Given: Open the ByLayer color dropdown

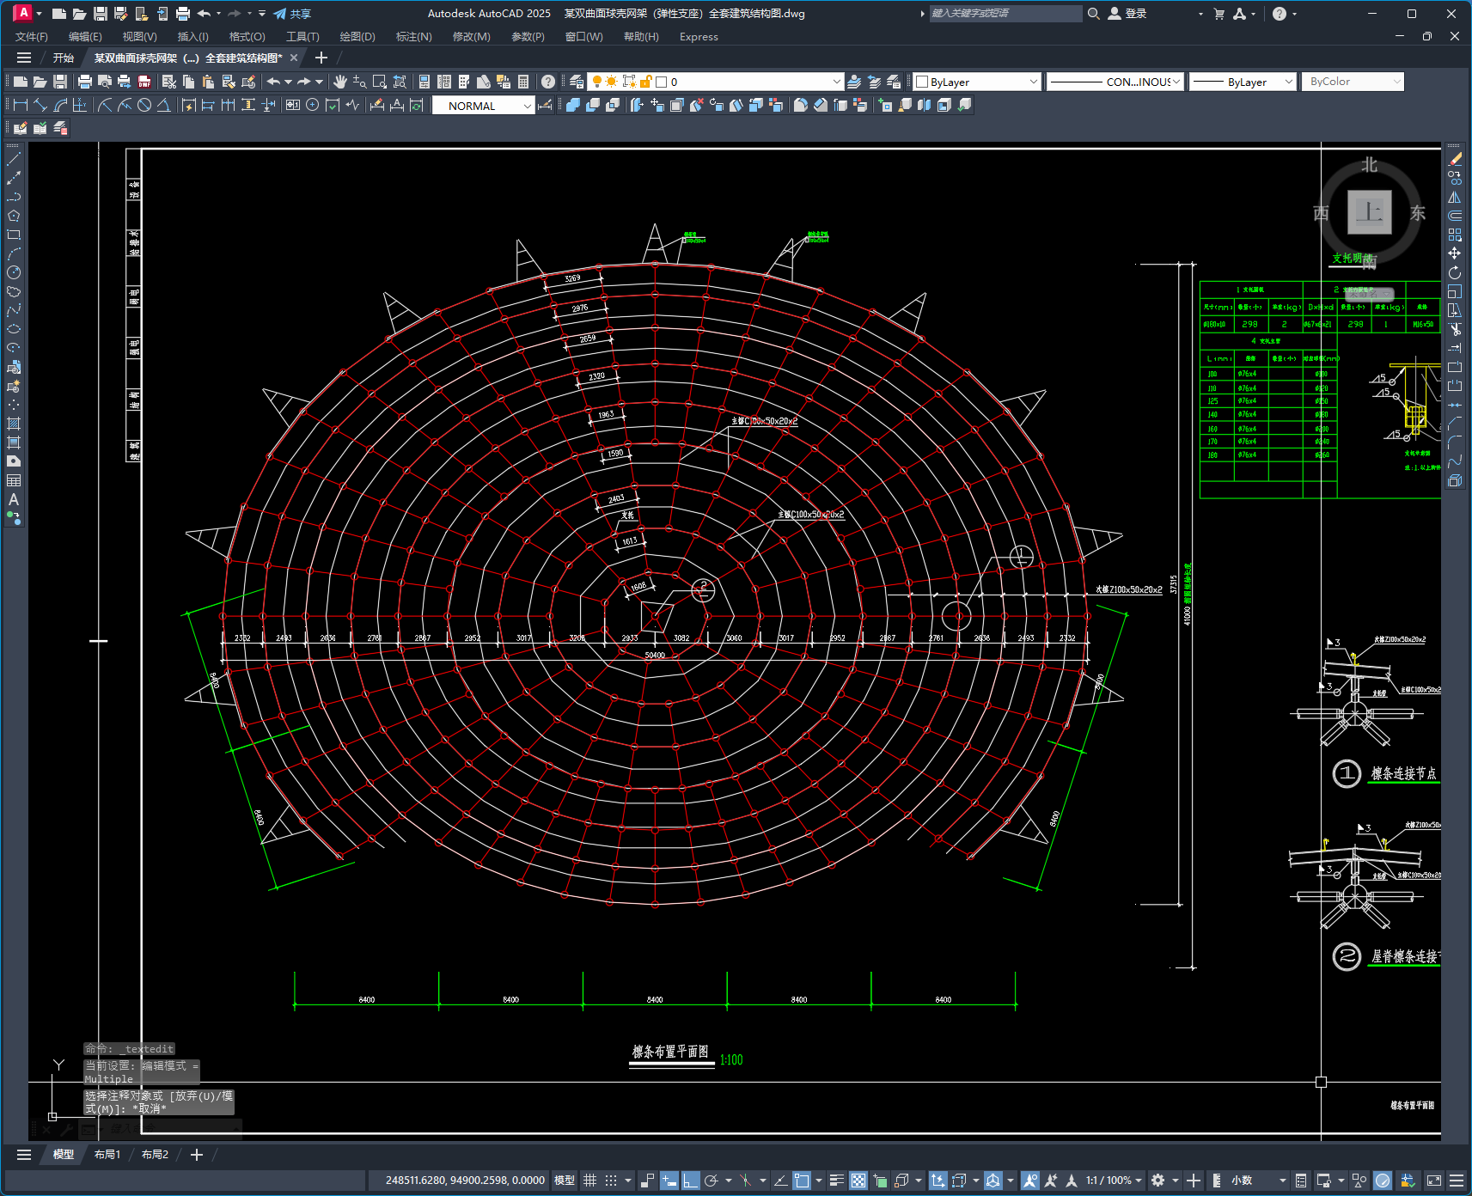Looking at the screenshot, I should tap(977, 82).
